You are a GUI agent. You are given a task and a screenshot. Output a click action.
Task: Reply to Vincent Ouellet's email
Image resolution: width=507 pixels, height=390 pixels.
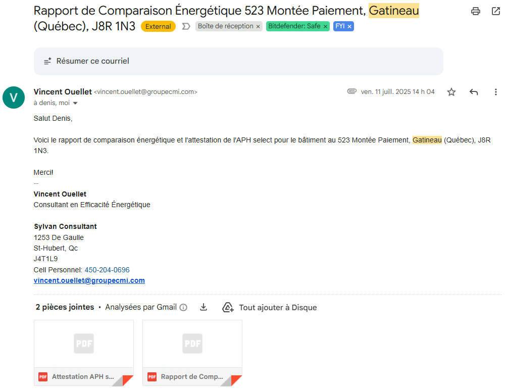click(x=474, y=92)
